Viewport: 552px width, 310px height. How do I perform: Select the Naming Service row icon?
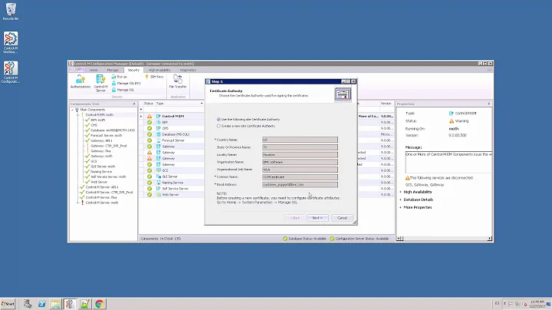[159, 183]
